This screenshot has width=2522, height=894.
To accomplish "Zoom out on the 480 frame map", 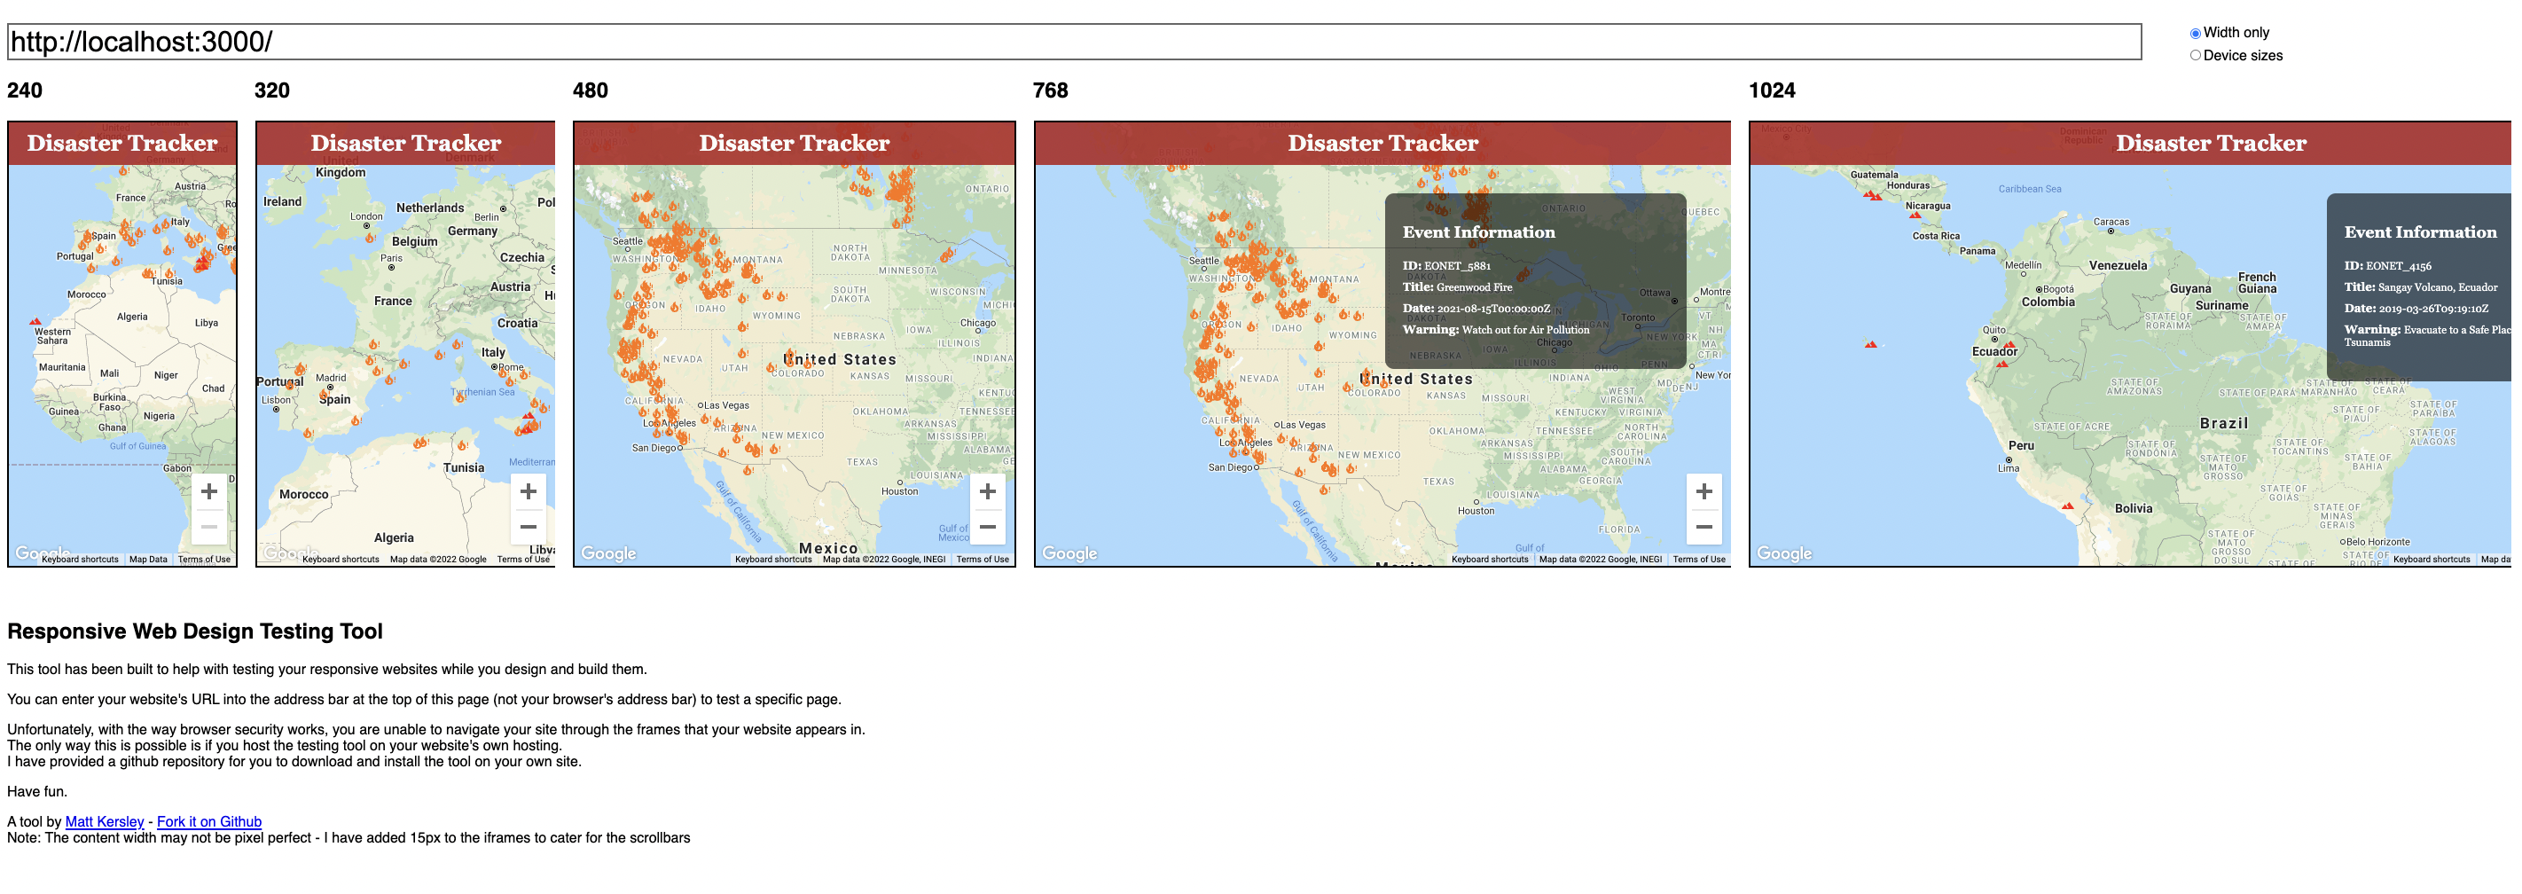I will pyautogui.click(x=988, y=527).
